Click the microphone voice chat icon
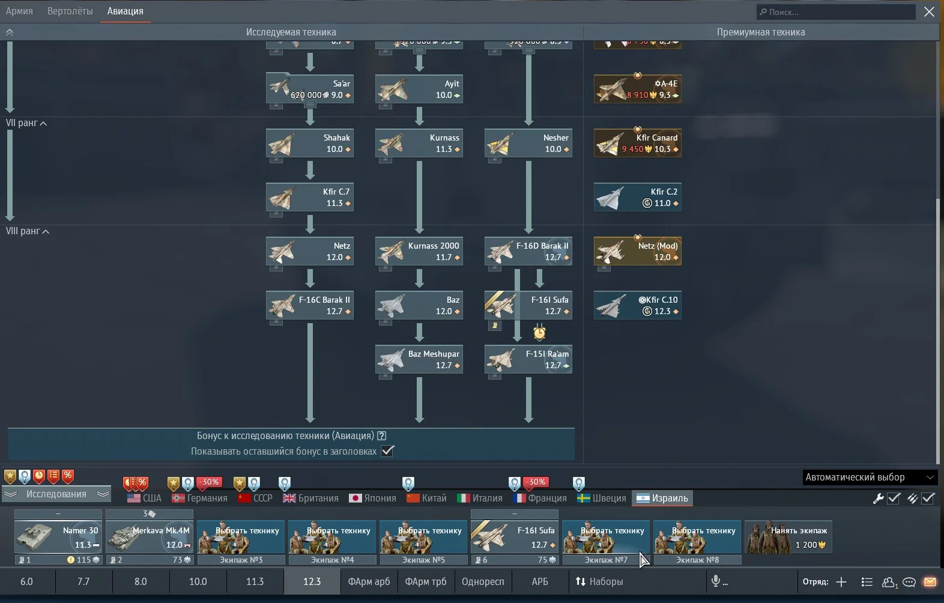The image size is (944, 603). pyautogui.click(x=716, y=581)
